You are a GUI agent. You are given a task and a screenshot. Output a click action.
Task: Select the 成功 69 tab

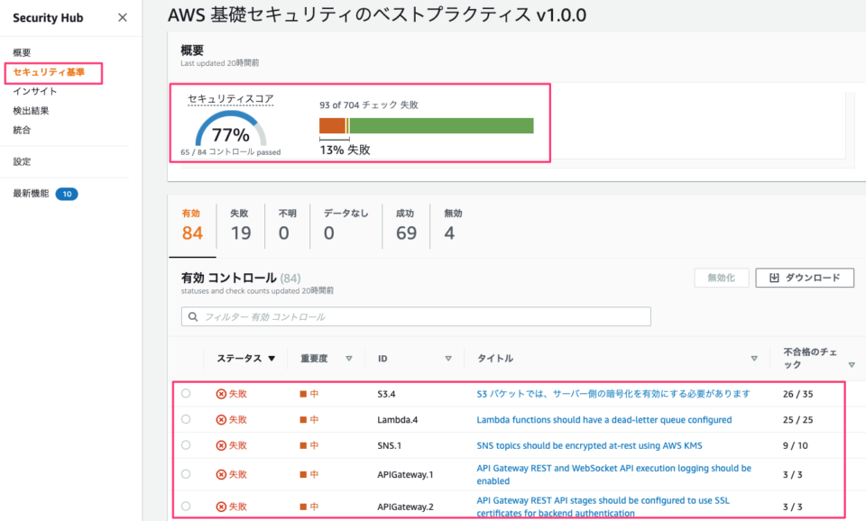click(x=407, y=226)
